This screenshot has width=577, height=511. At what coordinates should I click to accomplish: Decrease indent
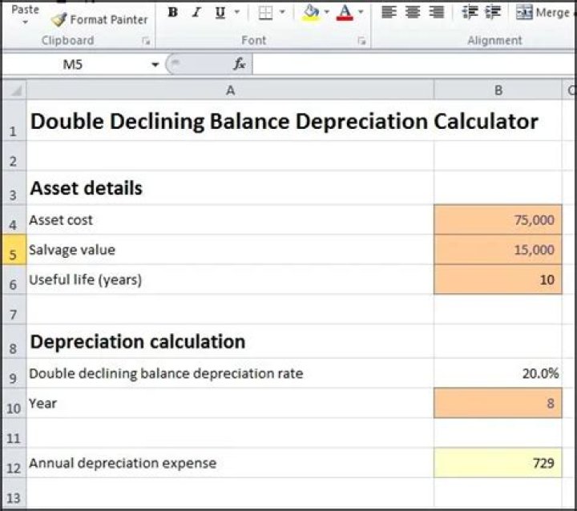(470, 13)
